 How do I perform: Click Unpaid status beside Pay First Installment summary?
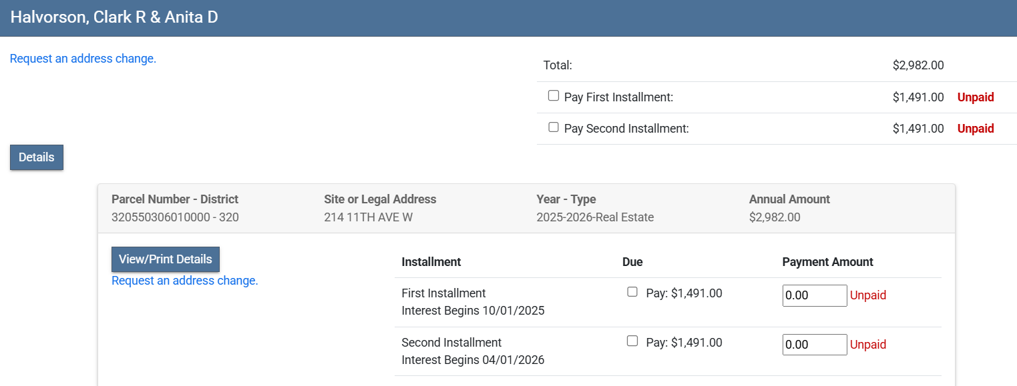[975, 97]
